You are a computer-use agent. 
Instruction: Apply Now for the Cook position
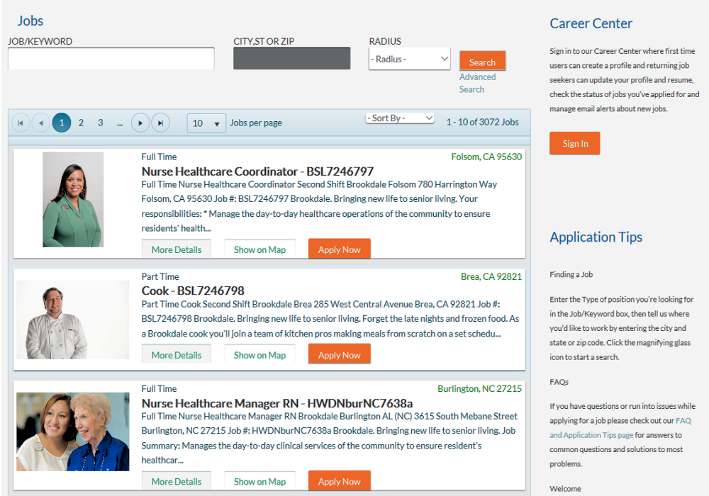339,354
